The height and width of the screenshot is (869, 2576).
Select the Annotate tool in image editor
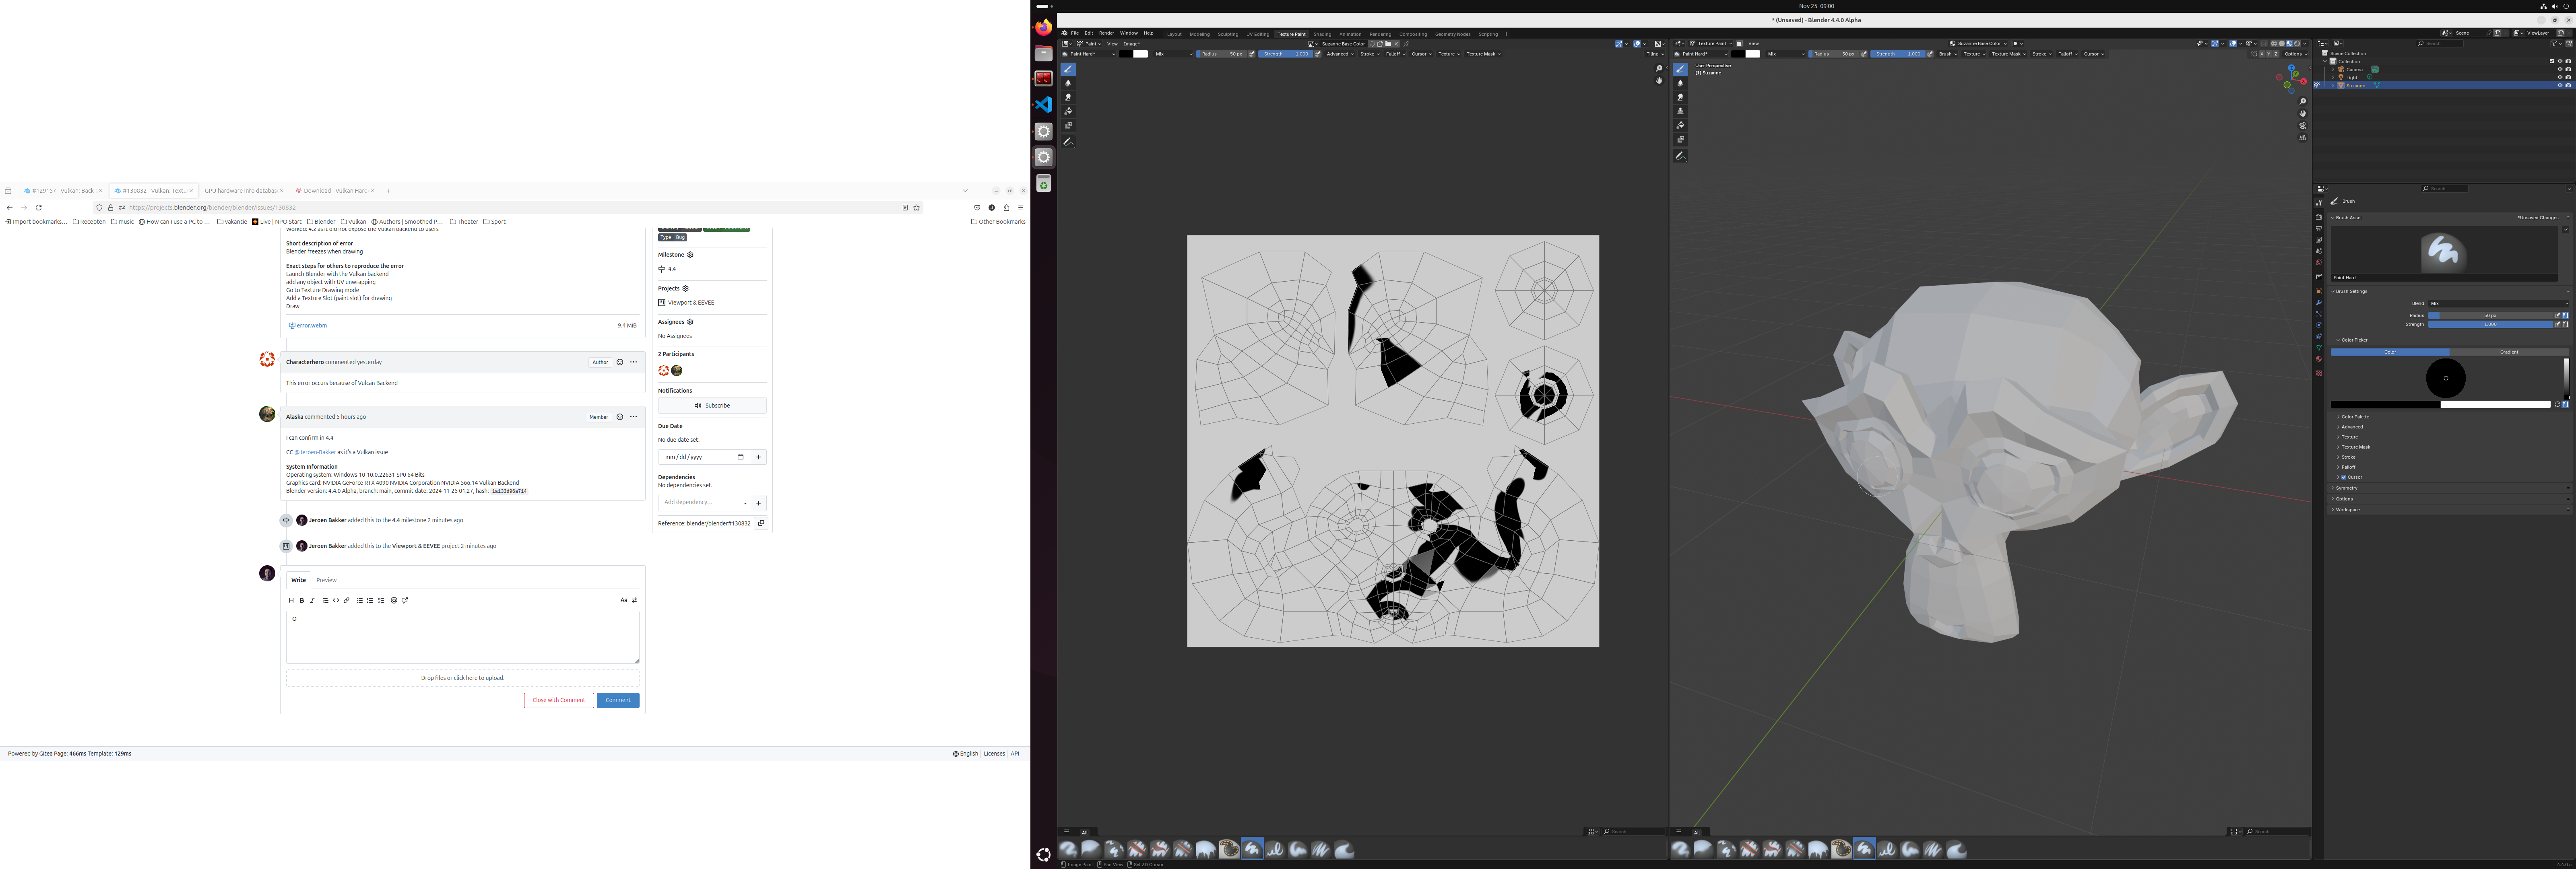point(1068,142)
